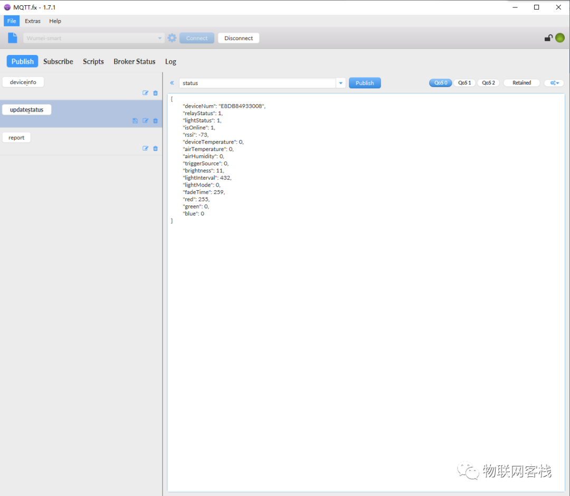Click the "lightStatus": 1 line
The width and height of the screenshot is (570, 496).
pos(202,120)
